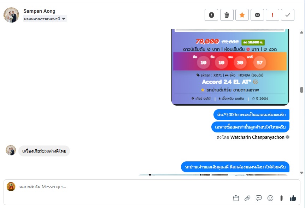Open the Accord 2.4 EL car listing image
The height and width of the screenshot is (208, 305).
(x=230, y=67)
